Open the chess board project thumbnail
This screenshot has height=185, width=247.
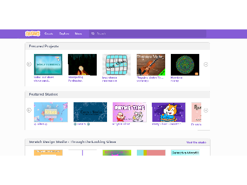117,65
